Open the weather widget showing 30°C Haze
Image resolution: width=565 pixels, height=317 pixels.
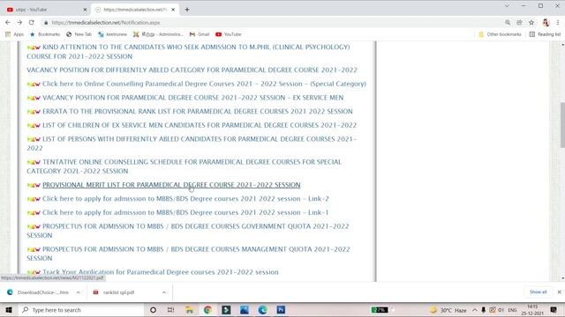click(448, 310)
